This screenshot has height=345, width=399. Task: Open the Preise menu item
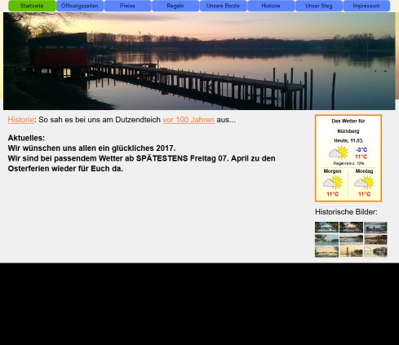coord(127,6)
